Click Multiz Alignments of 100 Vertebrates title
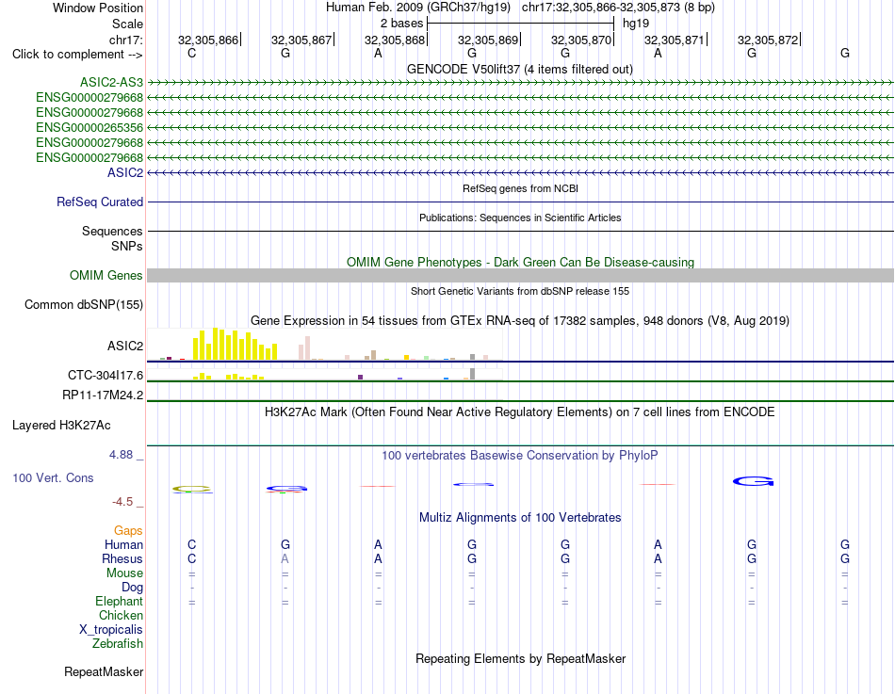Screen dimensions: 895x694 point(520,518)
